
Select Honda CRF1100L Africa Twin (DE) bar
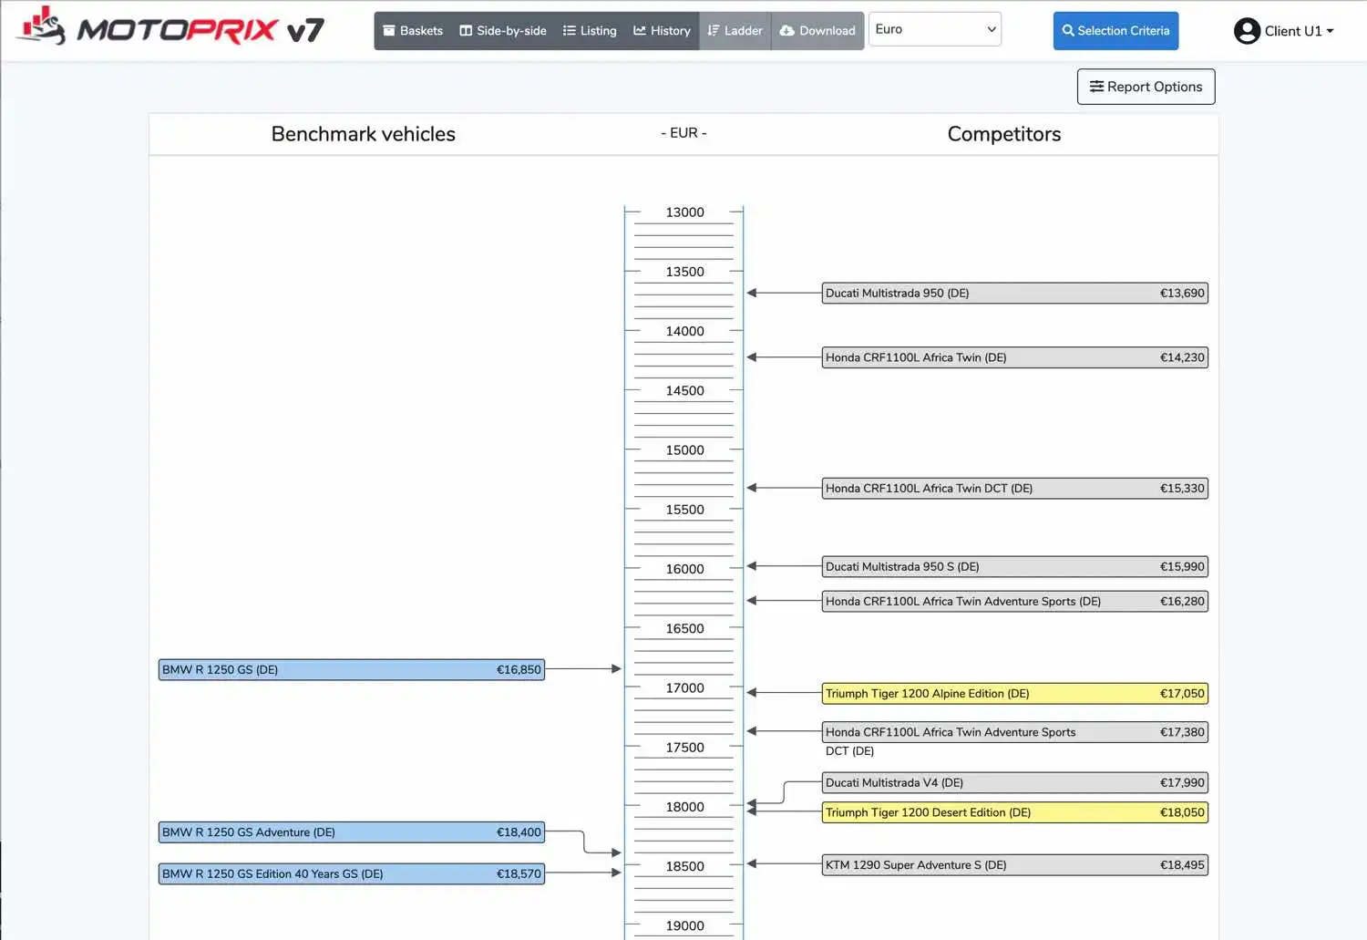(x=1015, y=357)
